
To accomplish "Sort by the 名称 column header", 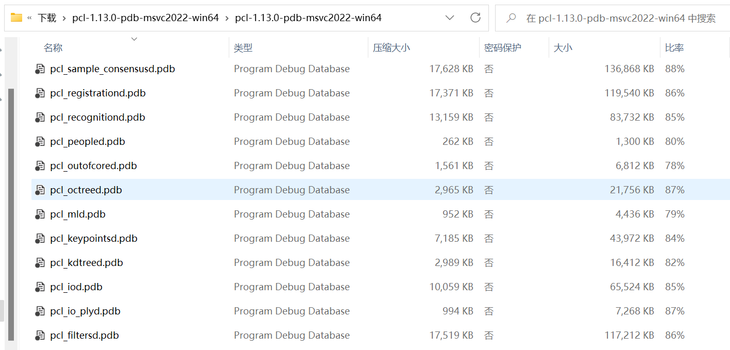I will coord(53,48).
